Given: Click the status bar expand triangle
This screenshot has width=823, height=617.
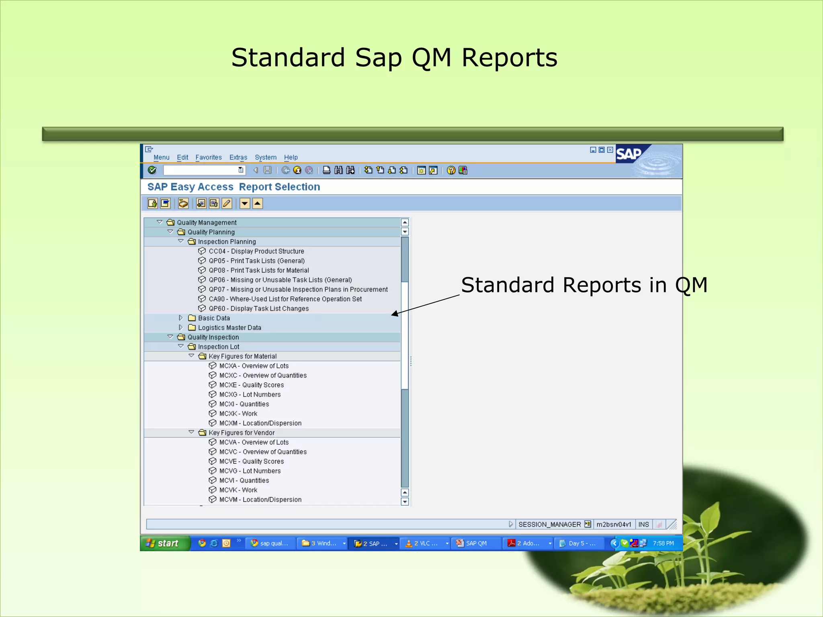Looking at the screenshot, I should (x=511, y=524).
